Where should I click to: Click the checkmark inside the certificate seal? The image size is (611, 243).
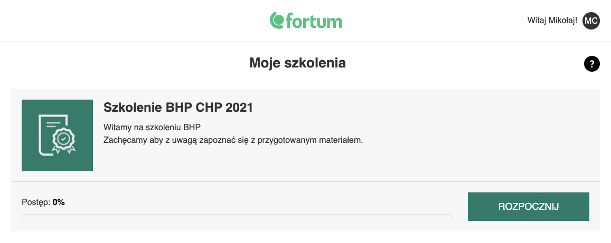tap(63, 138)
